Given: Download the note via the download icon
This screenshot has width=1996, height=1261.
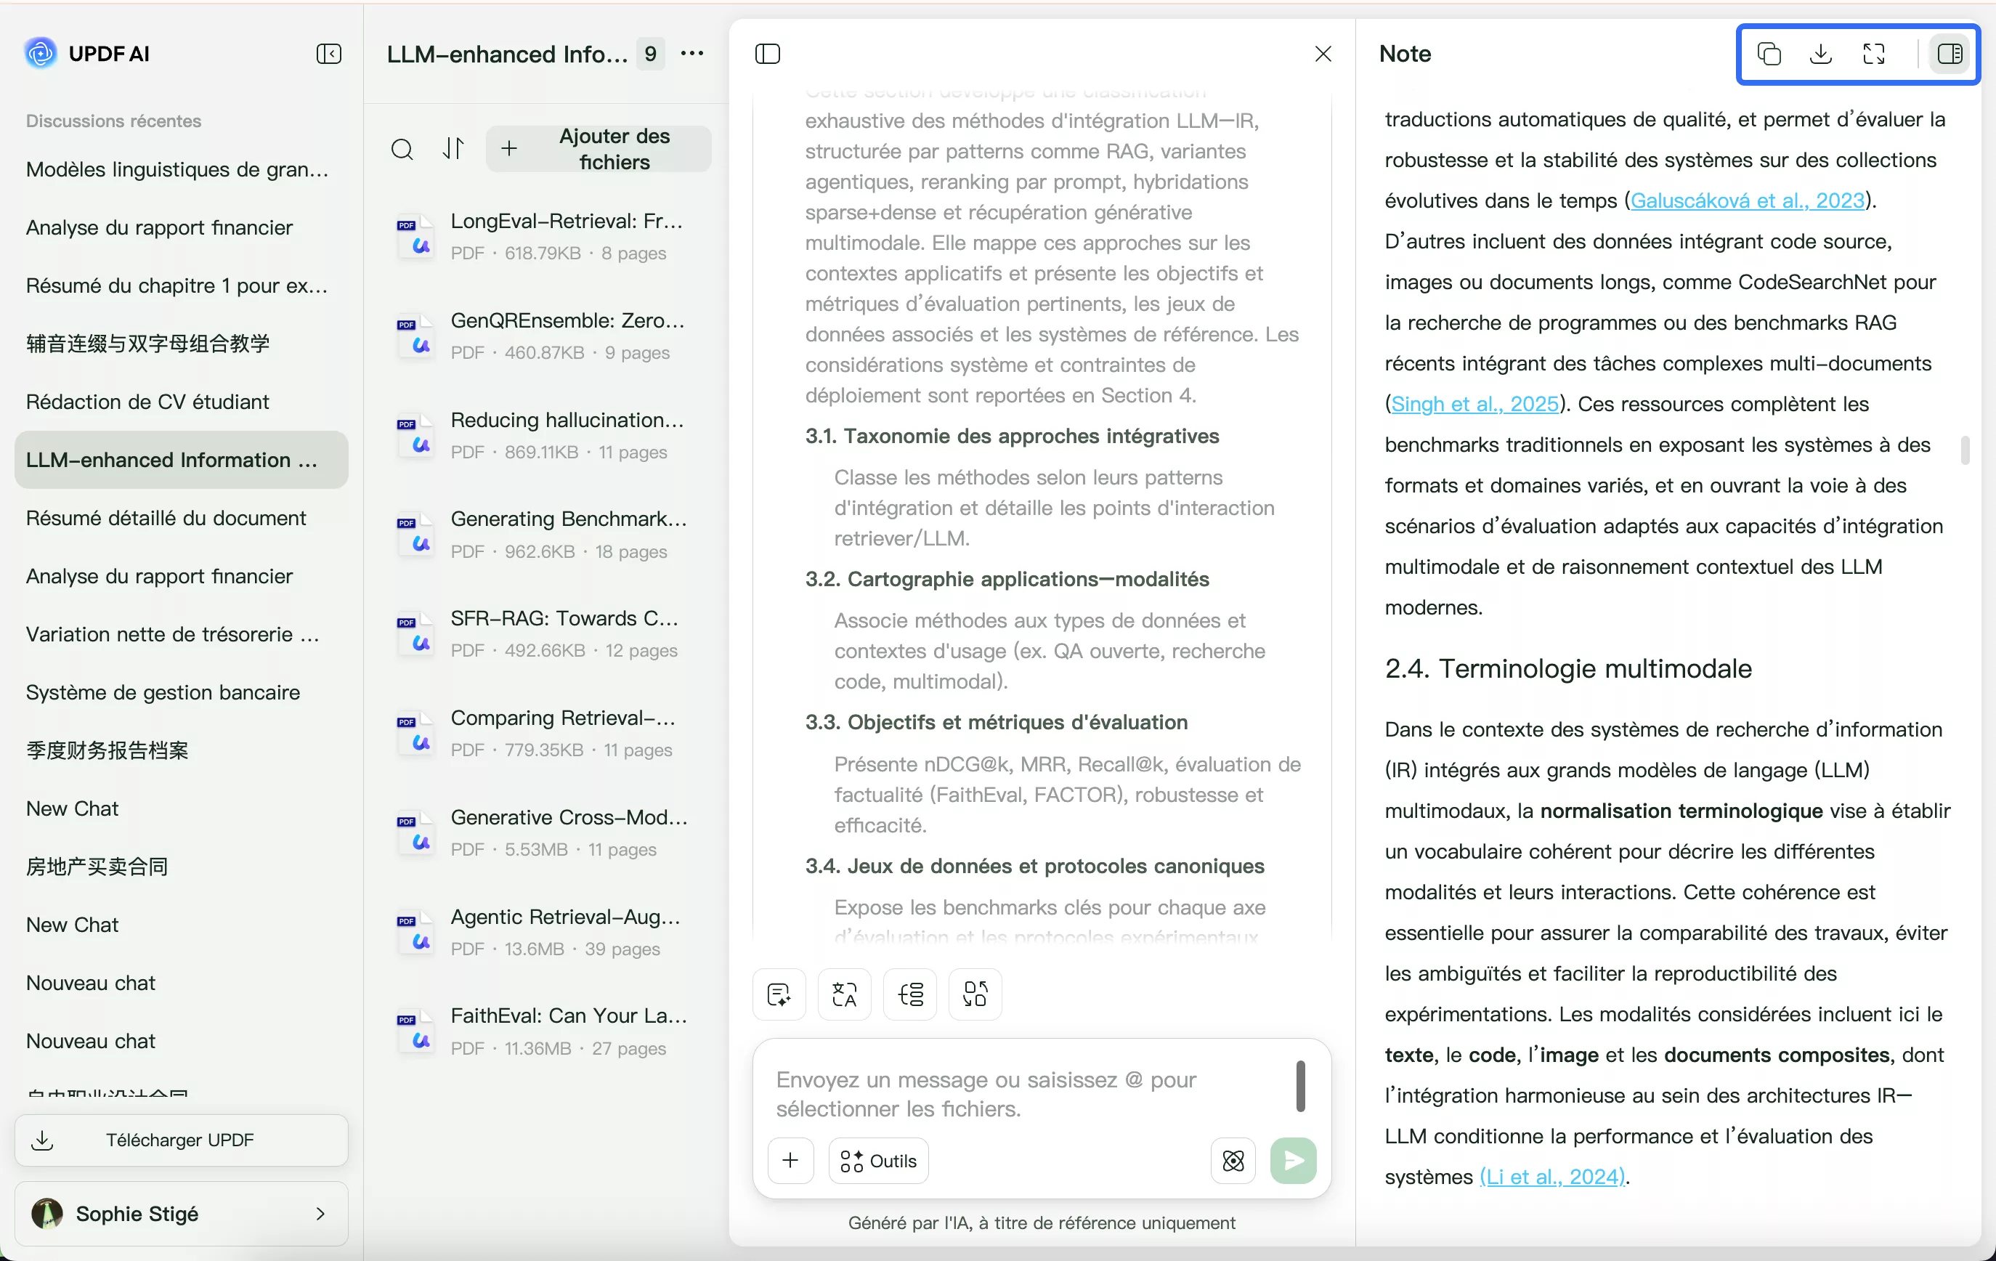Looking at the screenshot, I should click(x=1820, y=54).
